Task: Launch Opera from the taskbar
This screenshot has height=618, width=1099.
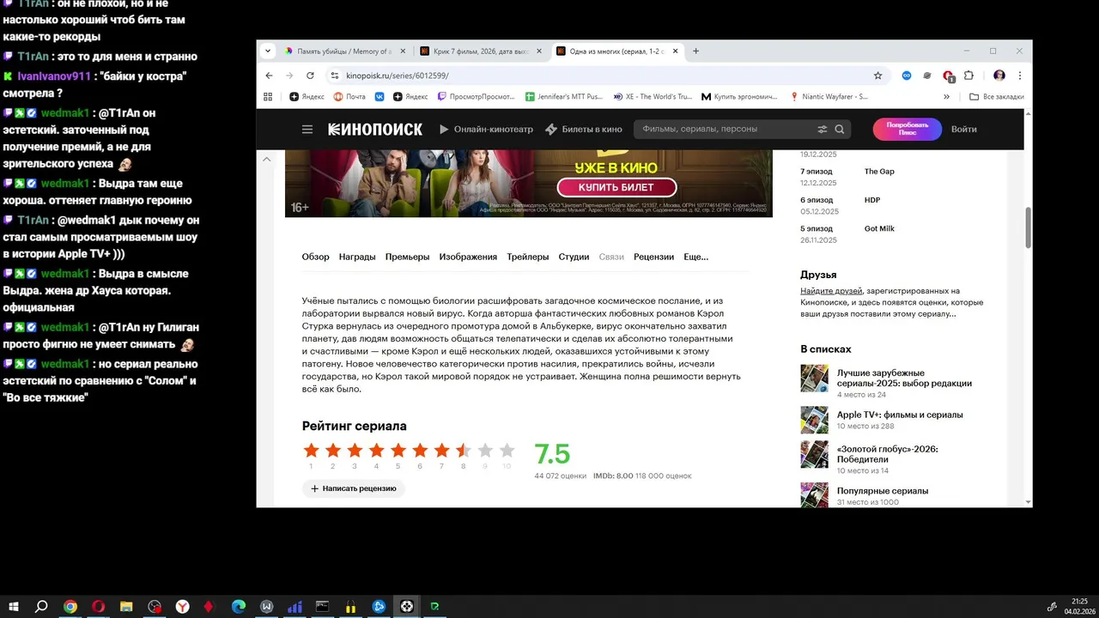Action: pos(99,606)
